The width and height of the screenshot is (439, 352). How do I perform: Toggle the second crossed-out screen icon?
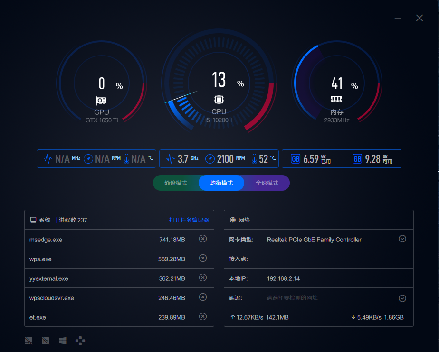[46, 341]
